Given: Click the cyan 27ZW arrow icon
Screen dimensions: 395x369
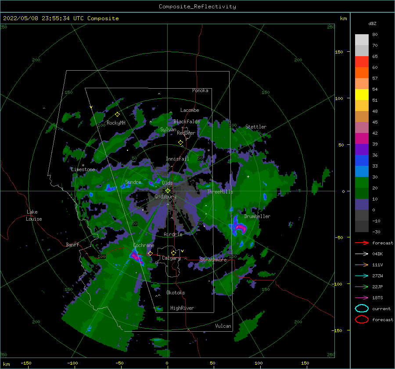Looking at the screenshot, I should (362, 276).
